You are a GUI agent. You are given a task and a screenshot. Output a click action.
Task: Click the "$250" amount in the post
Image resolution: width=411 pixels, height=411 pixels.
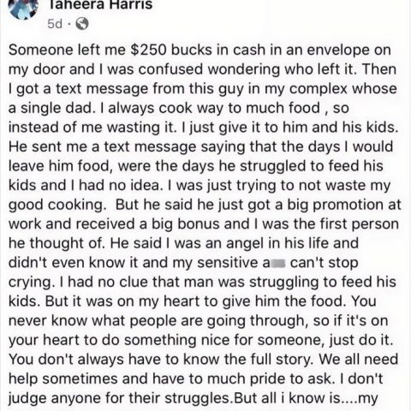pos(148,51)
